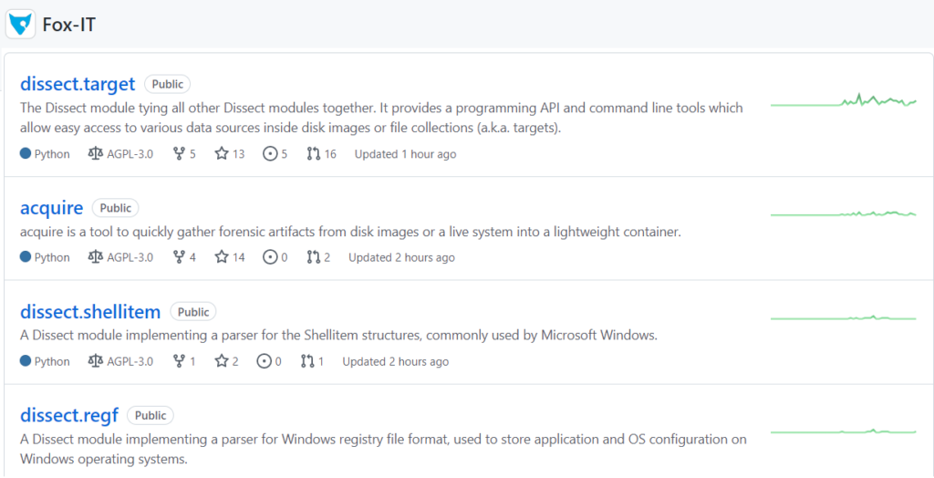Click AGPL-3.0 license icon for dissect.target
This screenshot has height=478, width=934.
click(96, 154)
